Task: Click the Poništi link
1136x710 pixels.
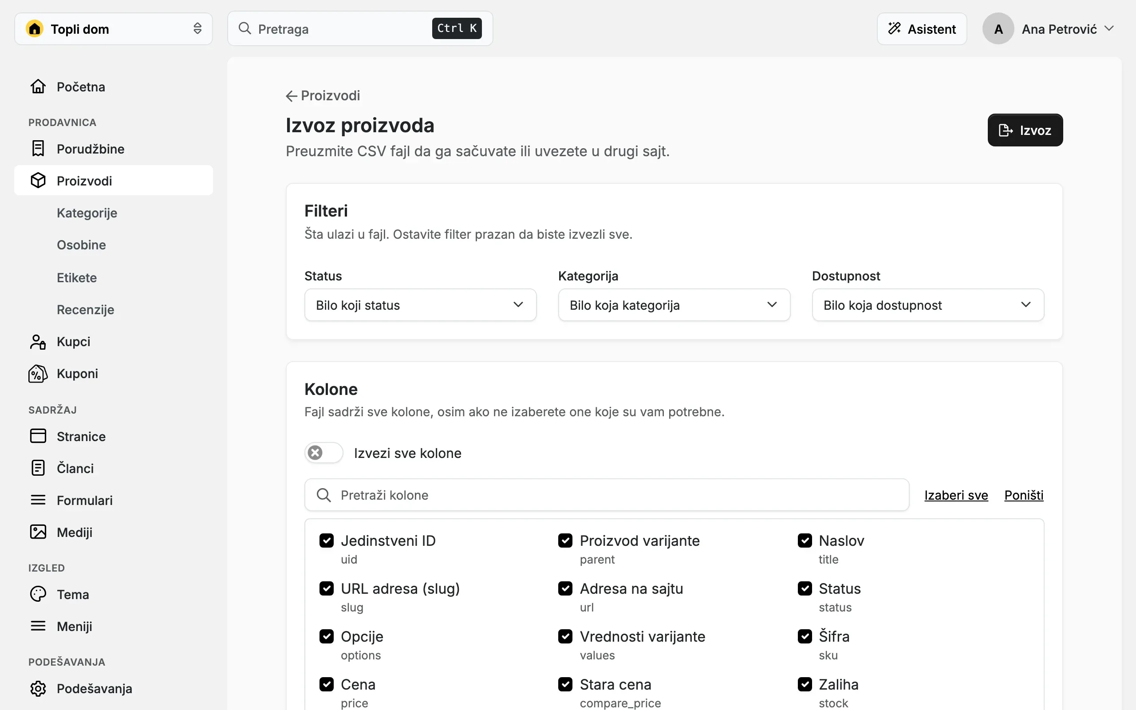Action: (1024, 495)
